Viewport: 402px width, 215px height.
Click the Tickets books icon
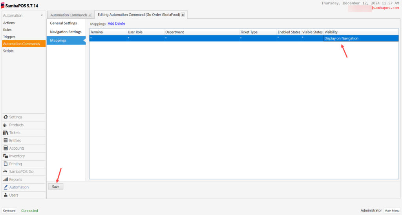[x=5, y=133]
